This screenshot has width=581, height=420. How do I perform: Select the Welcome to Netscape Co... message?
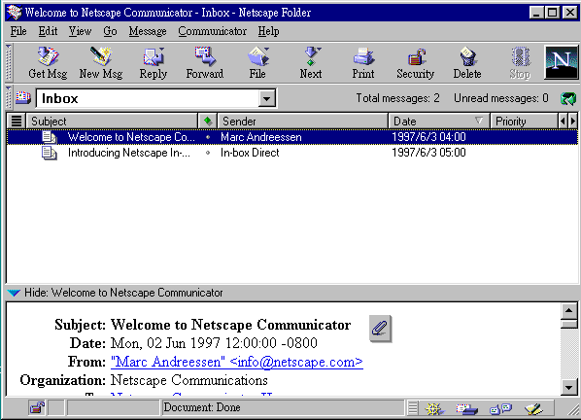tap(292, 137)
